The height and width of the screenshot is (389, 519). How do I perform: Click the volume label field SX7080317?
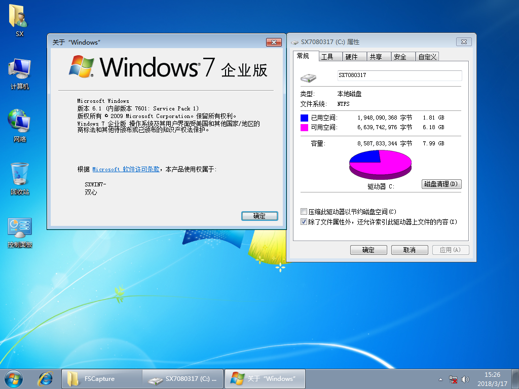click(399, 75)
